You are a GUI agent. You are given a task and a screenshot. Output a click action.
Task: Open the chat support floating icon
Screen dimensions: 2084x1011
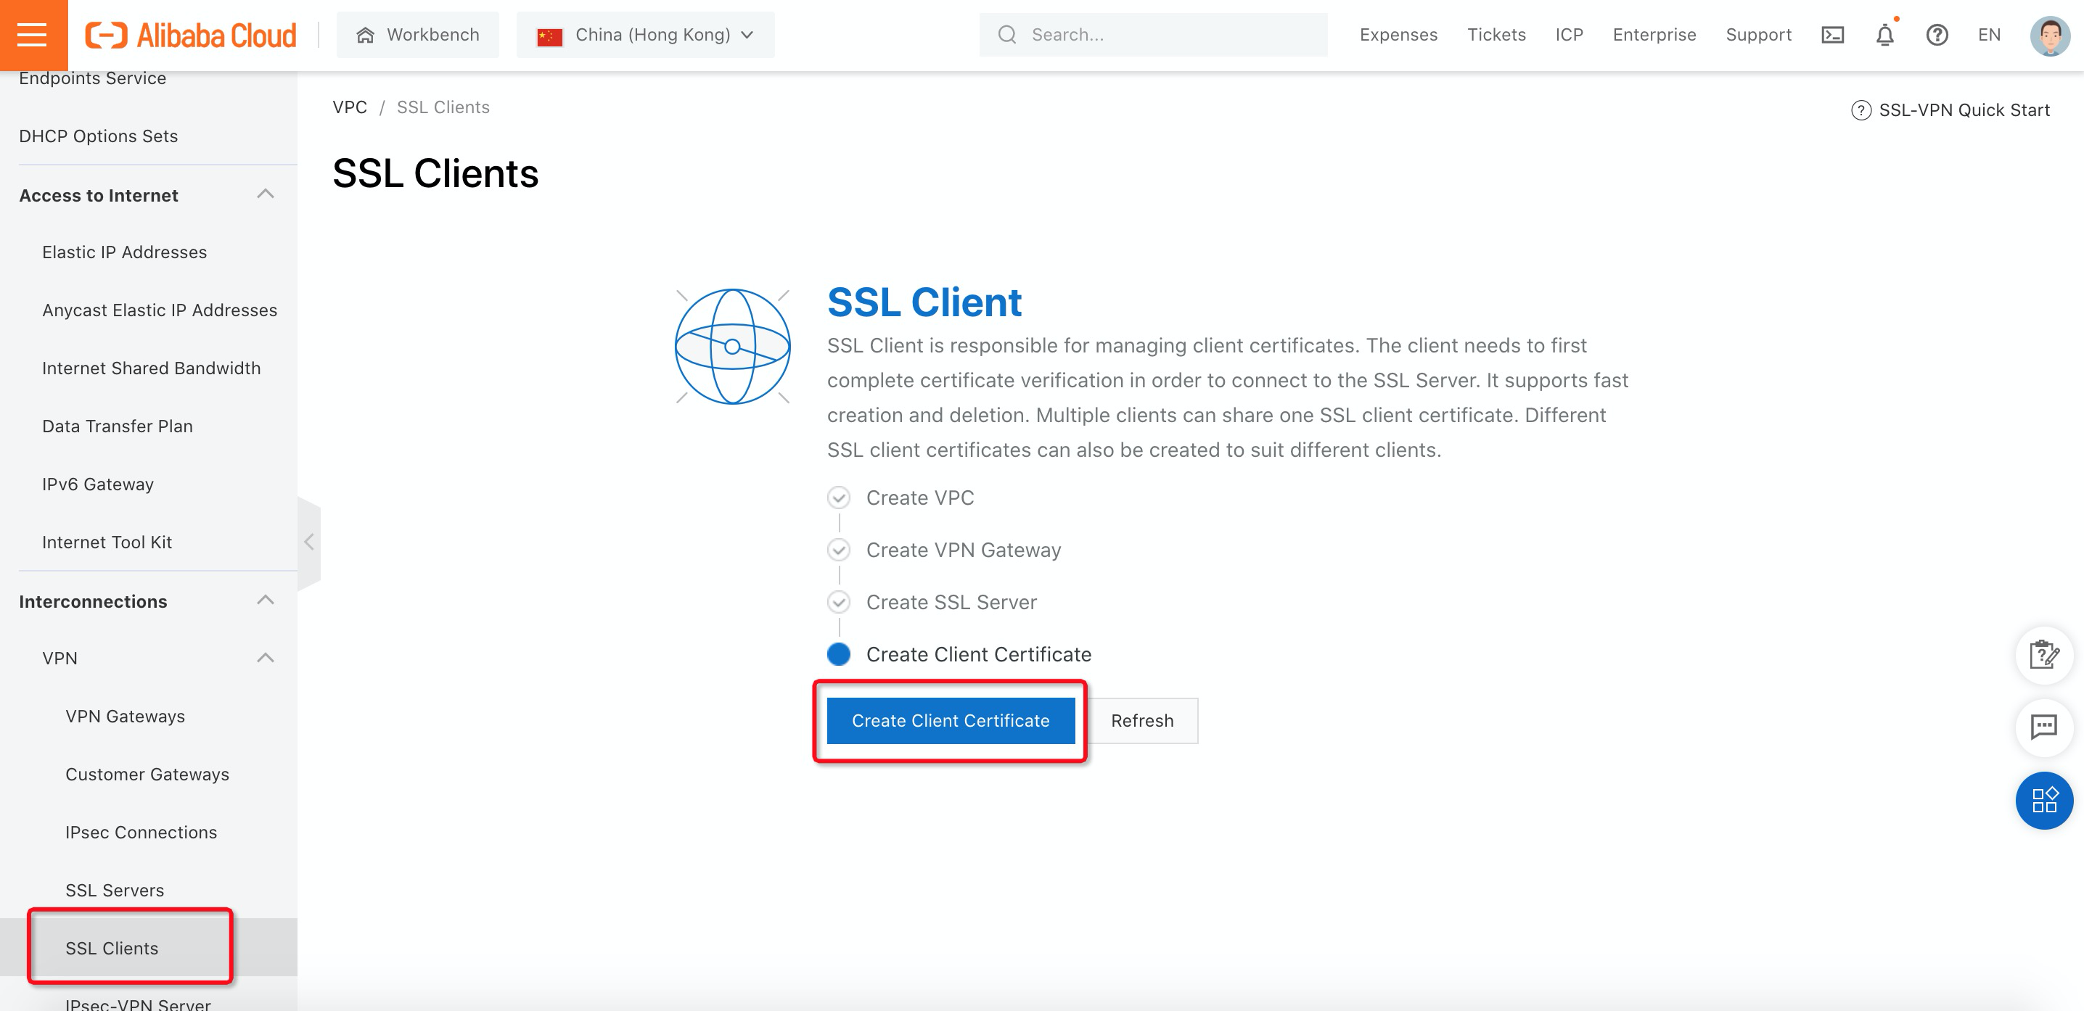point(2043,727)
